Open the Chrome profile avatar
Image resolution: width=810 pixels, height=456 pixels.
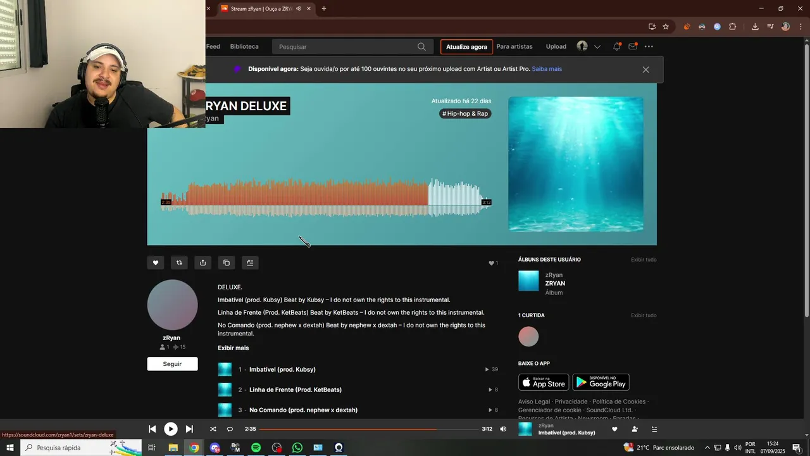(x=785, y=27)
